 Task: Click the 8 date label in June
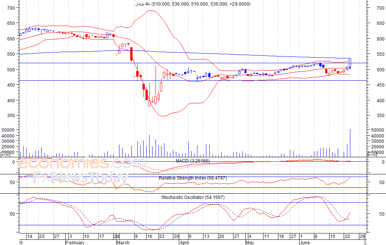[x=316, y=236]
